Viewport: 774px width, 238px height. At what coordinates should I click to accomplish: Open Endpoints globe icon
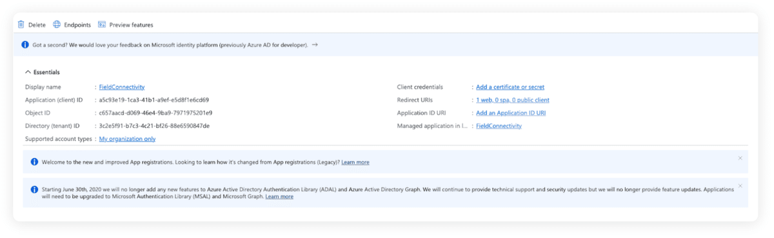pyautogui.click(x=57, y=24)
